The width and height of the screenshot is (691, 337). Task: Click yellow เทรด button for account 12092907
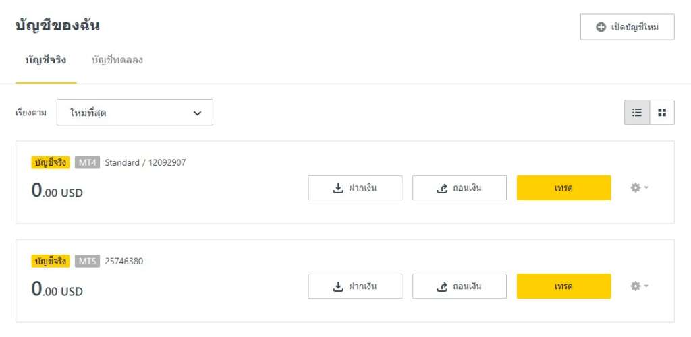tap(563, 188)
